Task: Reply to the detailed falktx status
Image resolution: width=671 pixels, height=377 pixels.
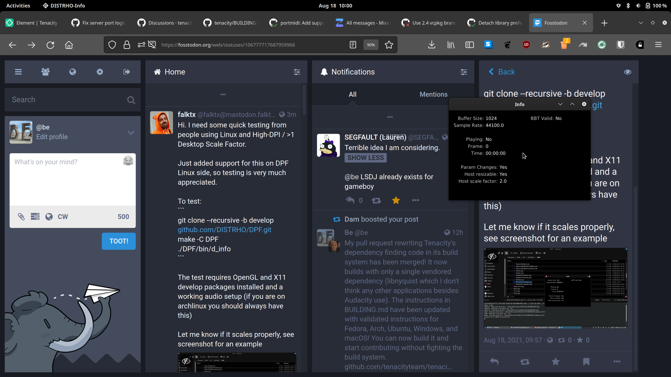Action: (494, 362)
